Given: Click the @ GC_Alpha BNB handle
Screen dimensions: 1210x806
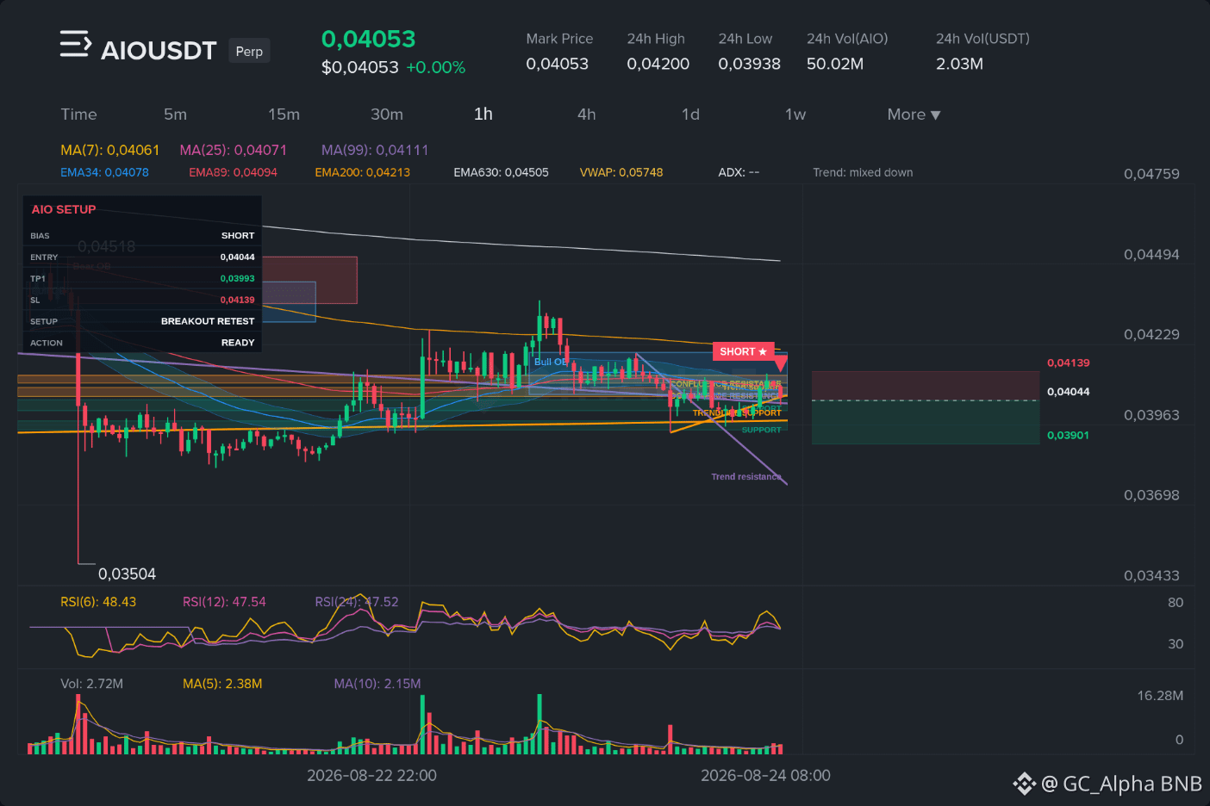Looking at the screenshot, I should pos(1121,784).
